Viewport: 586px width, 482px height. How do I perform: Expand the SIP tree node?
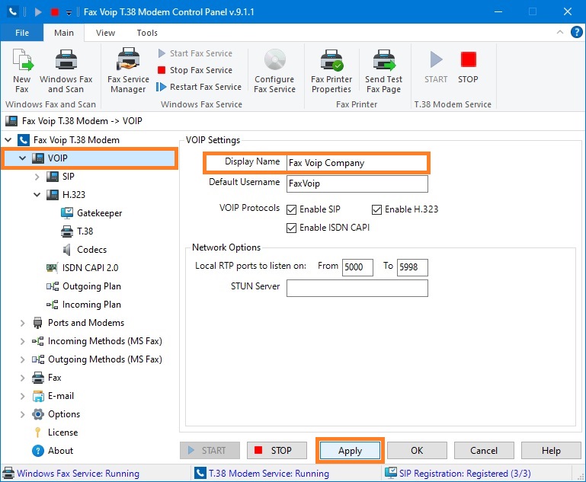[x=37, y=177]
